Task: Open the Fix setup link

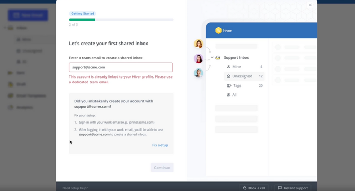Action: [160, 145]
